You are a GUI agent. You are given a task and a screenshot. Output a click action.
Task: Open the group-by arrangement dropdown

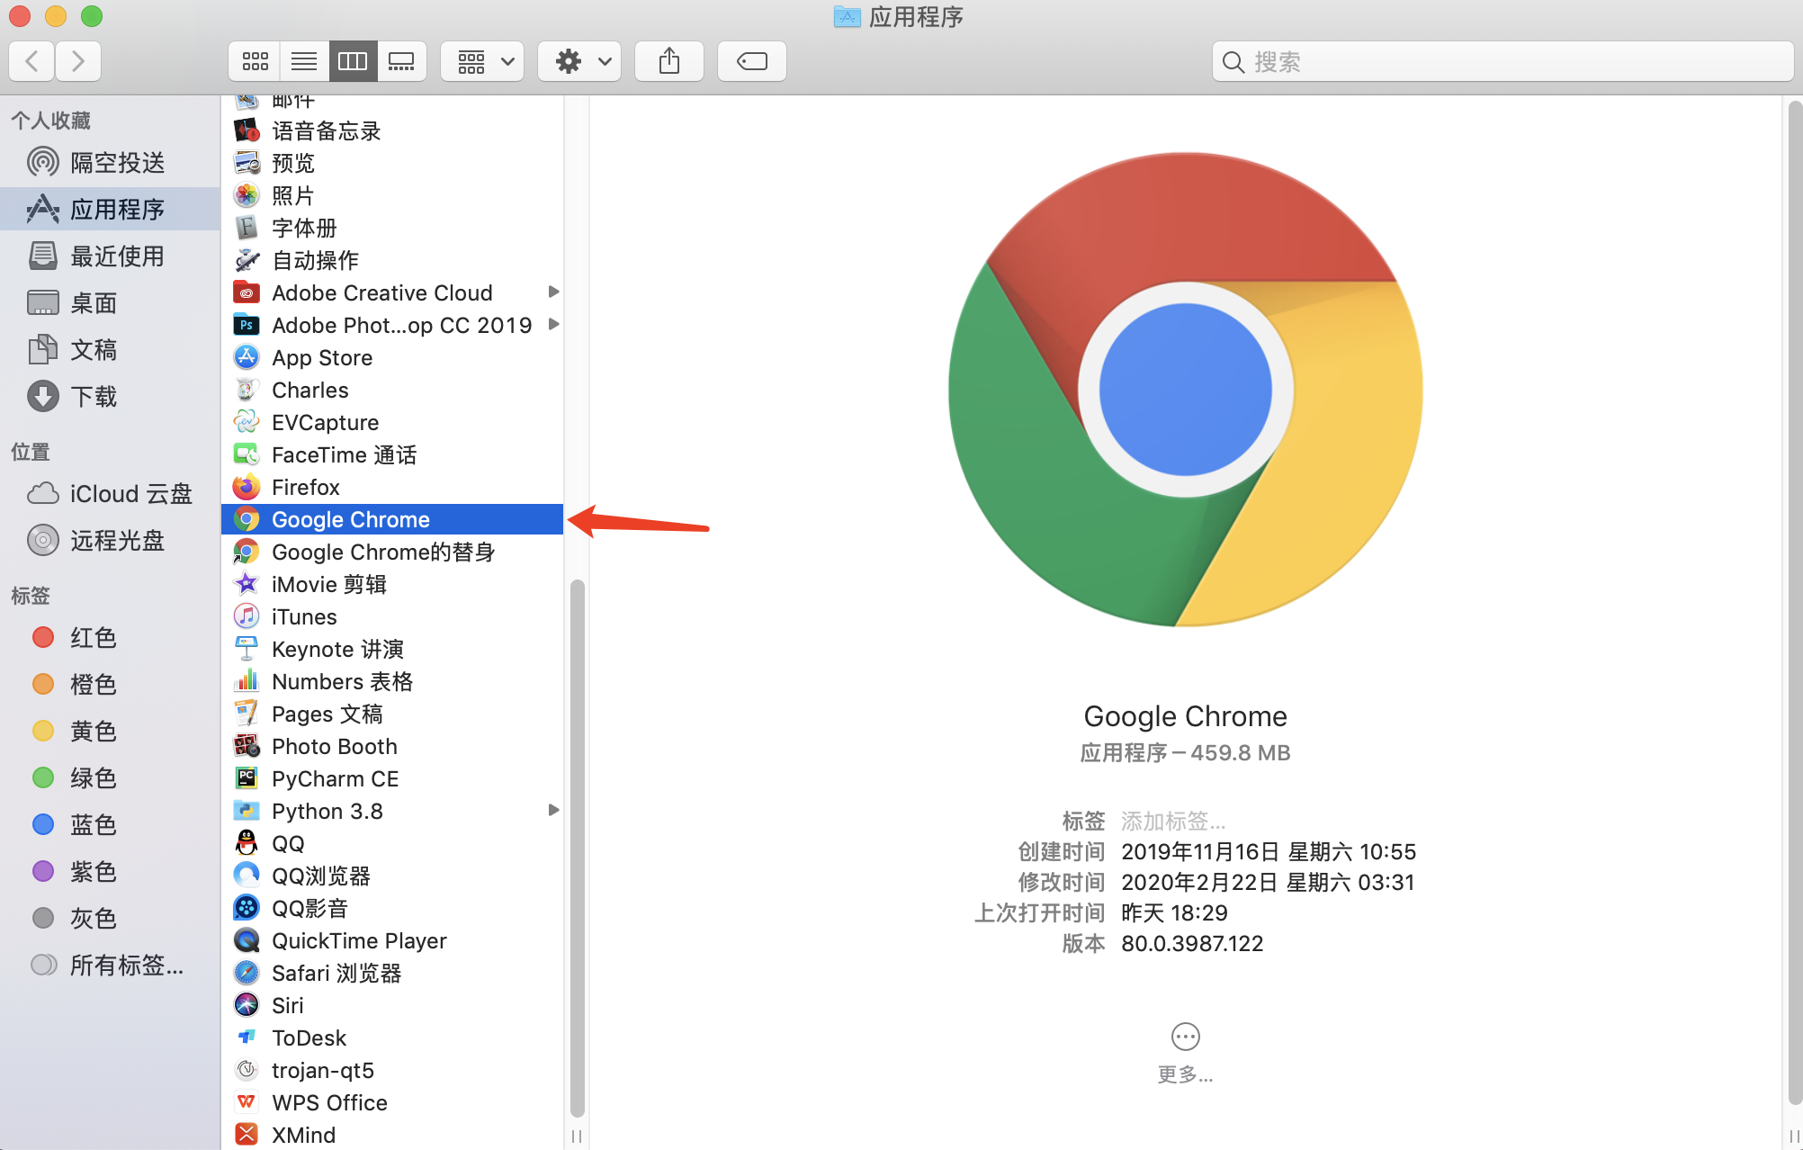coord(483,61)
